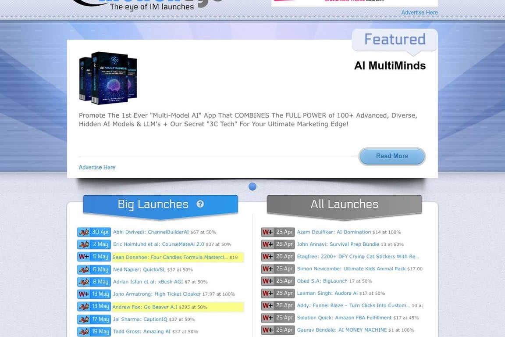The width and height of the screenshot is (505, 337).
Task: Open Todd Gross: Amazing AI launch
Action: [x=142, y=332]
